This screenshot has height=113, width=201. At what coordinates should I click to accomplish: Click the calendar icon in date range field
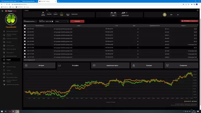52,22
